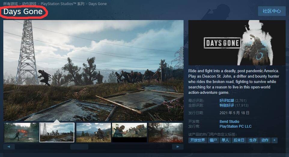289x157 pixels.
Task: Click the right arrow of the screenshot strip
Action: pos(178,147)
